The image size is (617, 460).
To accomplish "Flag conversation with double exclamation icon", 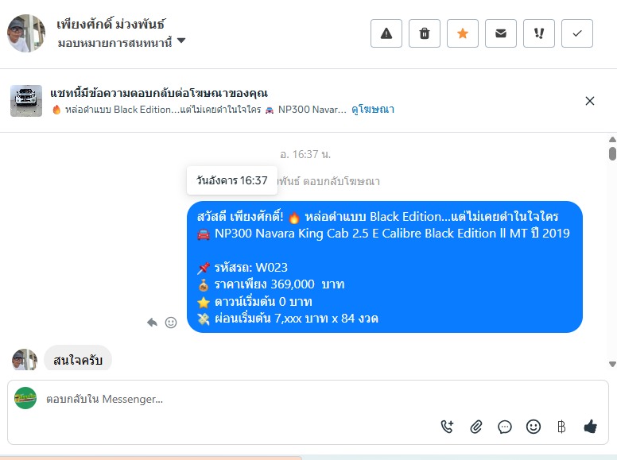I will click(539, 33).
